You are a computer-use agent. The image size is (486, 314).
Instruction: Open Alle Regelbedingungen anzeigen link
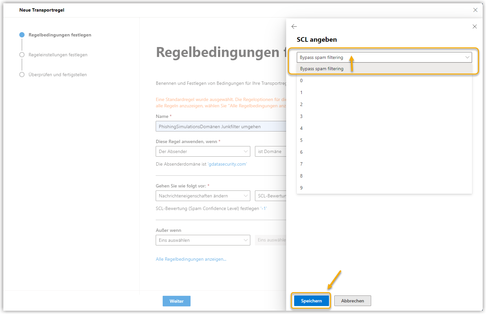191,259
